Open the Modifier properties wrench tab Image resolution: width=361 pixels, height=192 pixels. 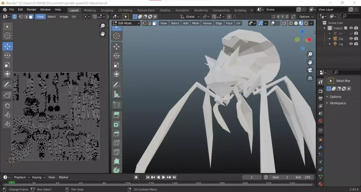point(320,147)
